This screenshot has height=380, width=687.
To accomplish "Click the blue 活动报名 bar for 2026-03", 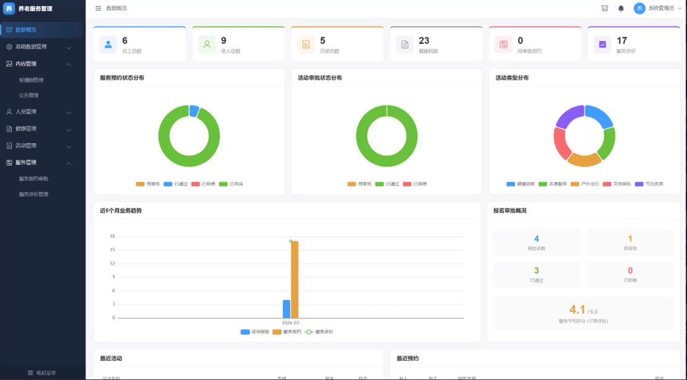I will click(x=286, y=309).
